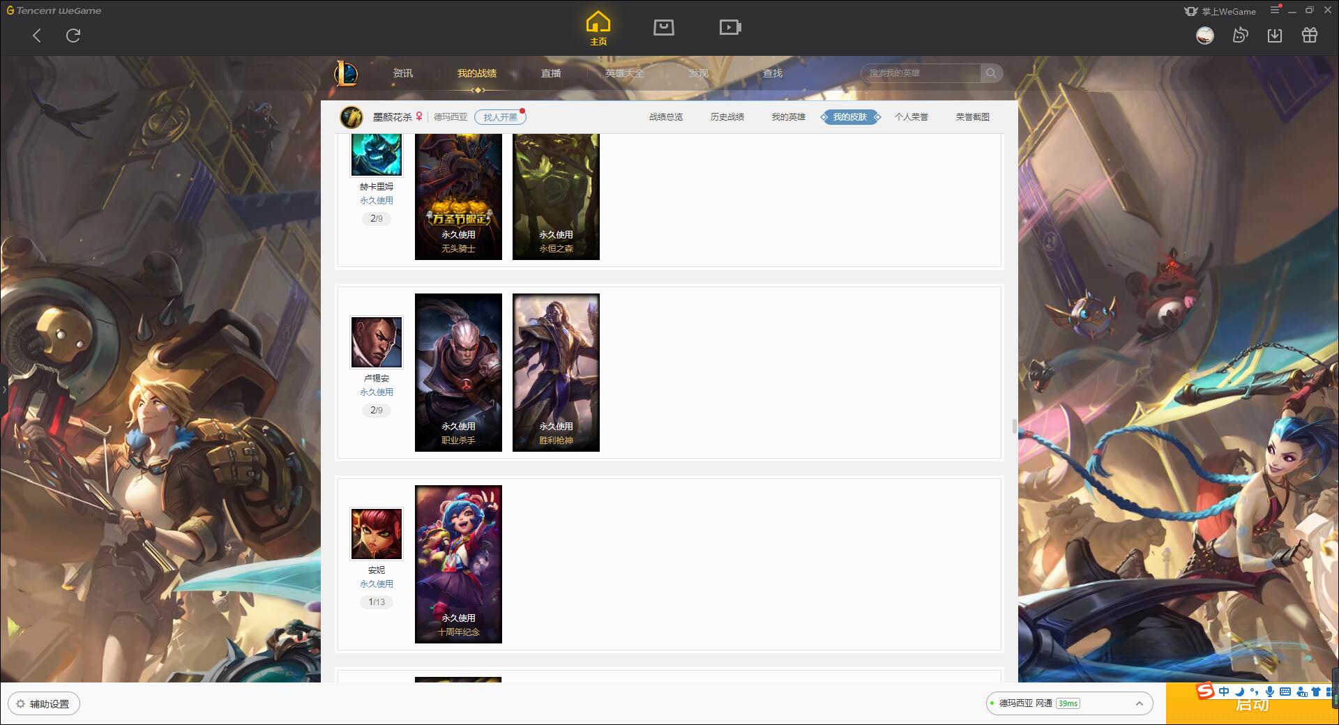Screen dimensions: 1339x725
Task: Click 永久使用 link under 赫卡里姆
Action: (377, 201)
